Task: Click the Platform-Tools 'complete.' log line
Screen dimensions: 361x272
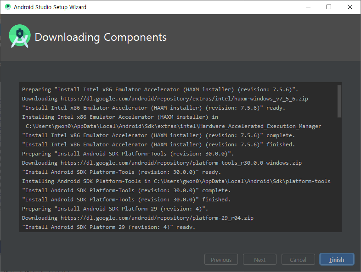Action: 126,190
